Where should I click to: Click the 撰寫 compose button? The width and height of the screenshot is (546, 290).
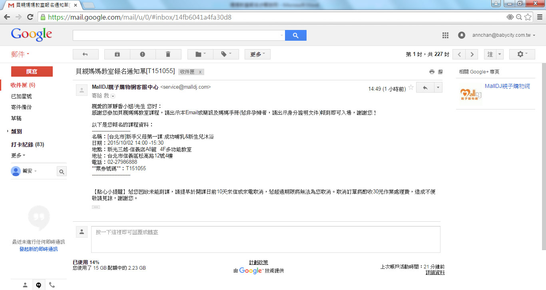tap(32, 71)
